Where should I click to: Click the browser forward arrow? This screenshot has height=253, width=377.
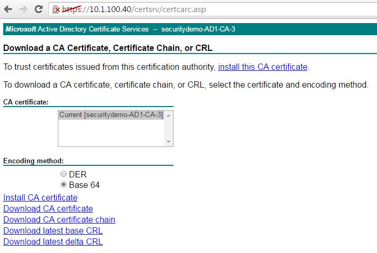23,9
